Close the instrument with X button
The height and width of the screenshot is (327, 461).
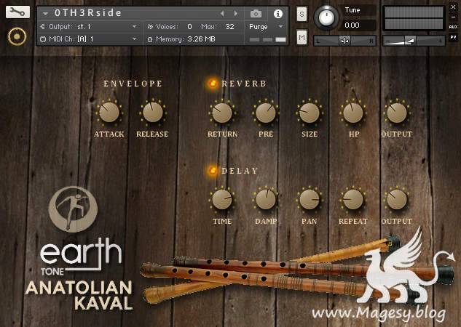pyautogui.click(x=454, y=7)
